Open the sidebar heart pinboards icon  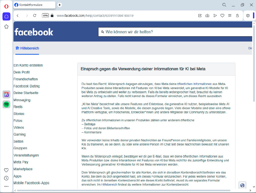coord(6,170)
